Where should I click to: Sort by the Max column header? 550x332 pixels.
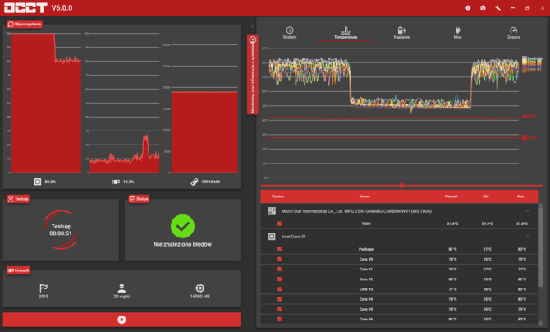tap(520, 196)
